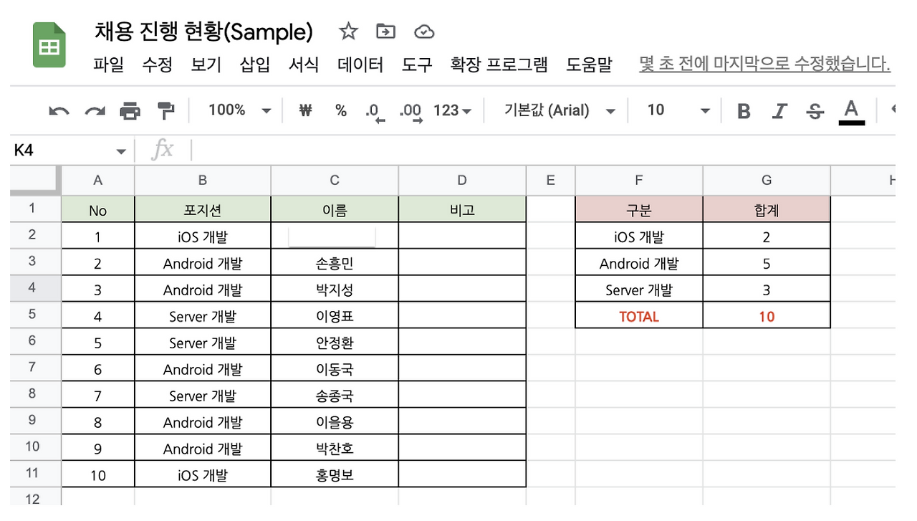Click the print icon
The height and width of the screenshot is (521, 917).
130,110
